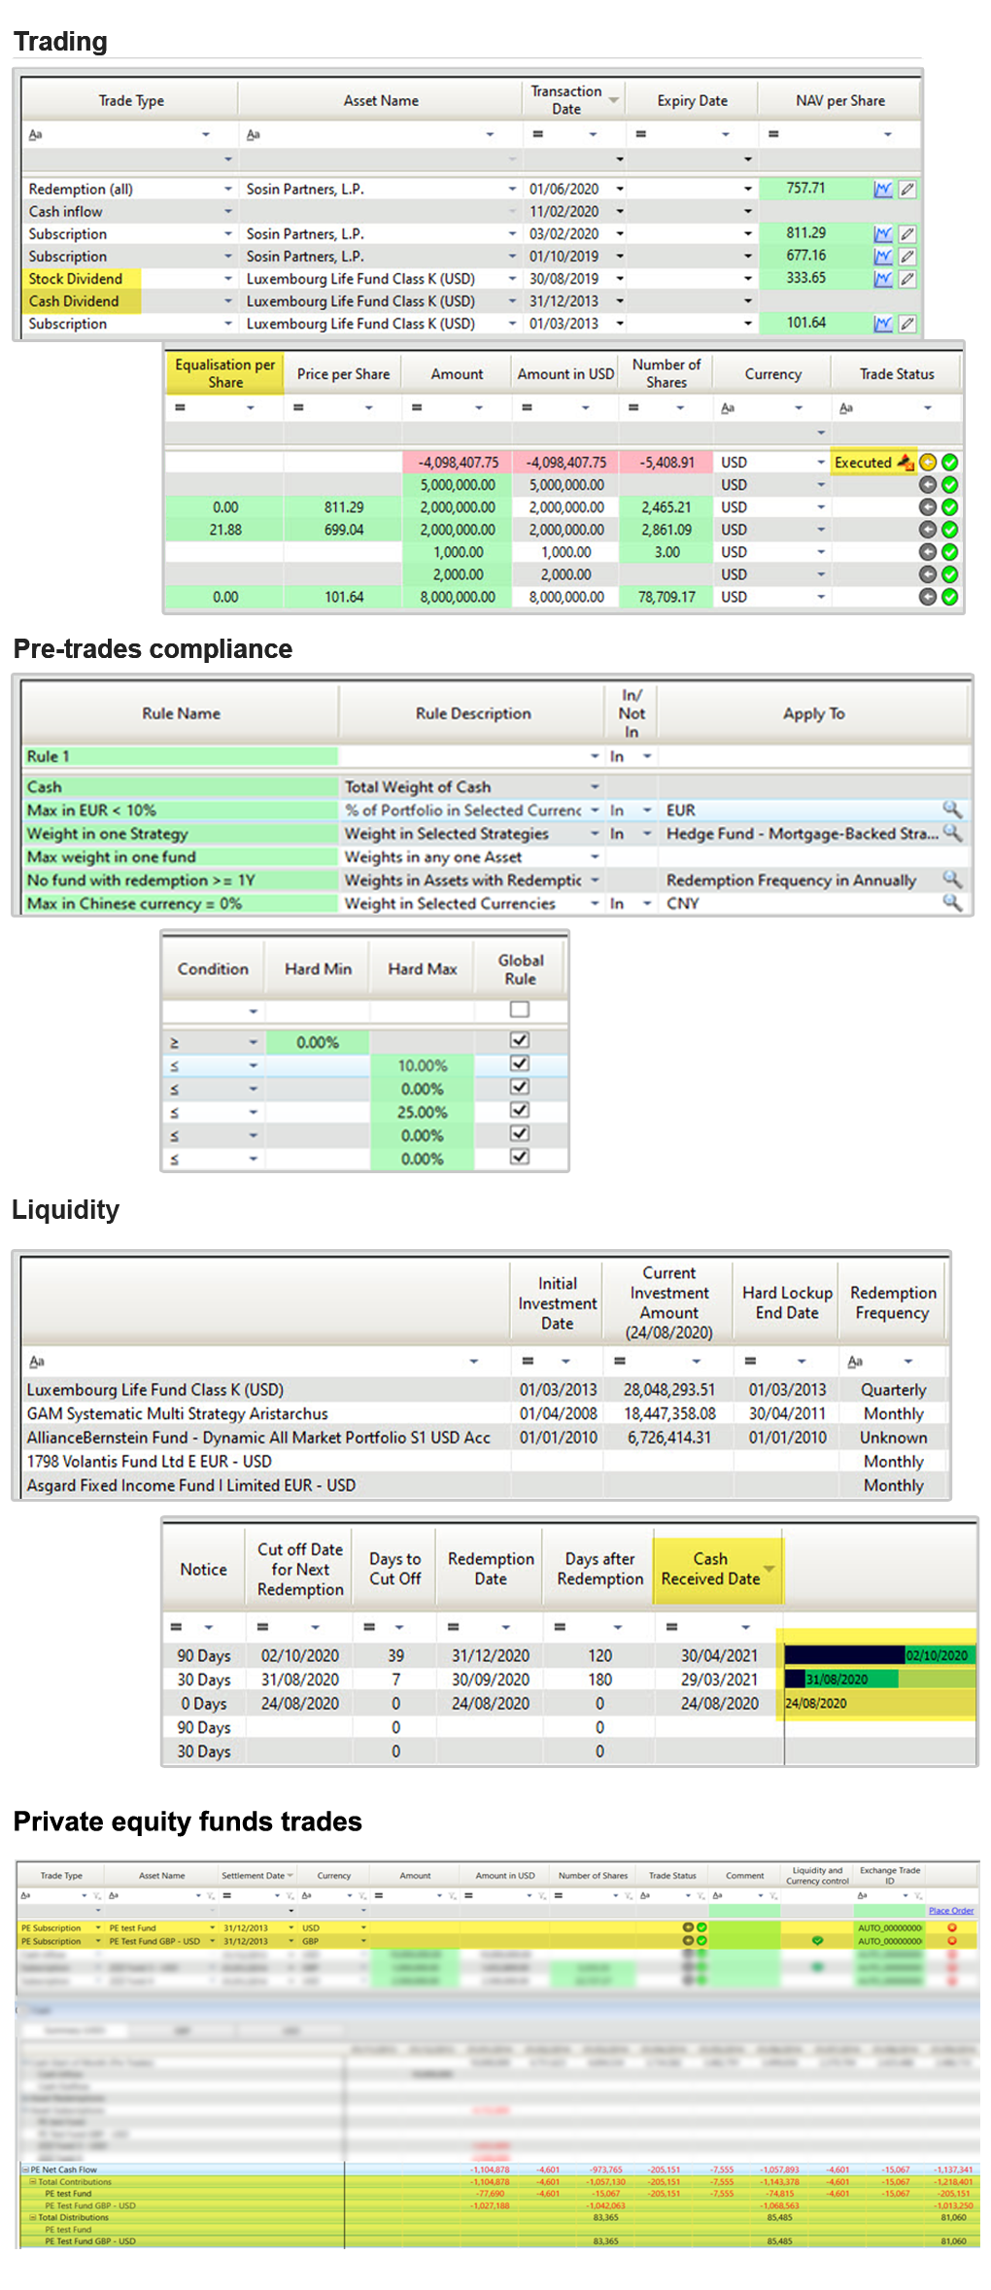991x2290 pixels.
Task: Click Hard Max 25.00% cell
Action: [422, 1112]
